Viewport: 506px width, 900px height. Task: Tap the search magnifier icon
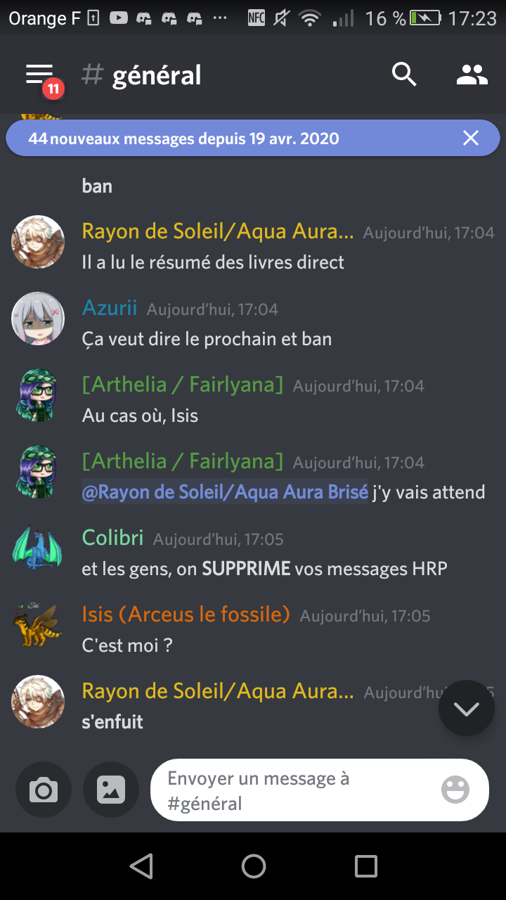pyautogui.click(x=404, y=75)
